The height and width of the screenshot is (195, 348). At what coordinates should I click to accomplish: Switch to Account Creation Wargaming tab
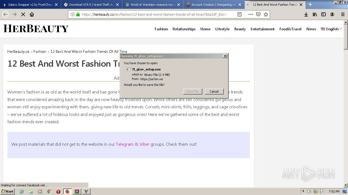click(x=214, y=5)
